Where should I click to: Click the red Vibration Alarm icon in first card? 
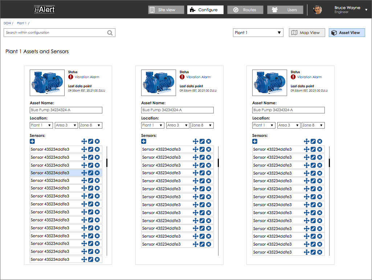(x=71, y=77)
